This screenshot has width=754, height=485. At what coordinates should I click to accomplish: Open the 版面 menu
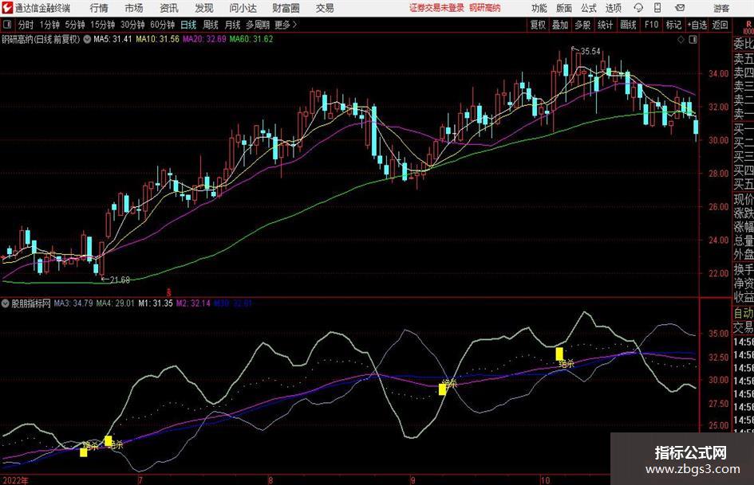[563, 8]
